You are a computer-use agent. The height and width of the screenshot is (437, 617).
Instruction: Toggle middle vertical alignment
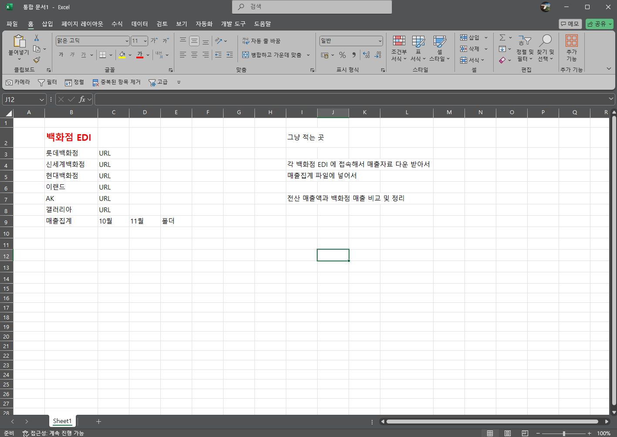pyautogui.click(x=194, y=41)
